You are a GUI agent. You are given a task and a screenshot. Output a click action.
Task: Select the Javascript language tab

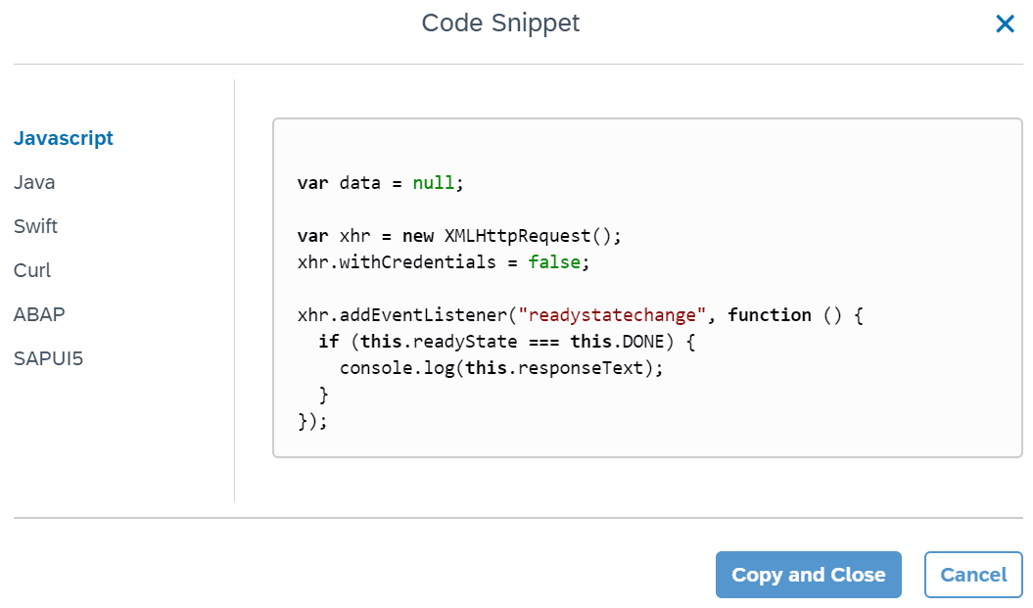pos(64,138)
